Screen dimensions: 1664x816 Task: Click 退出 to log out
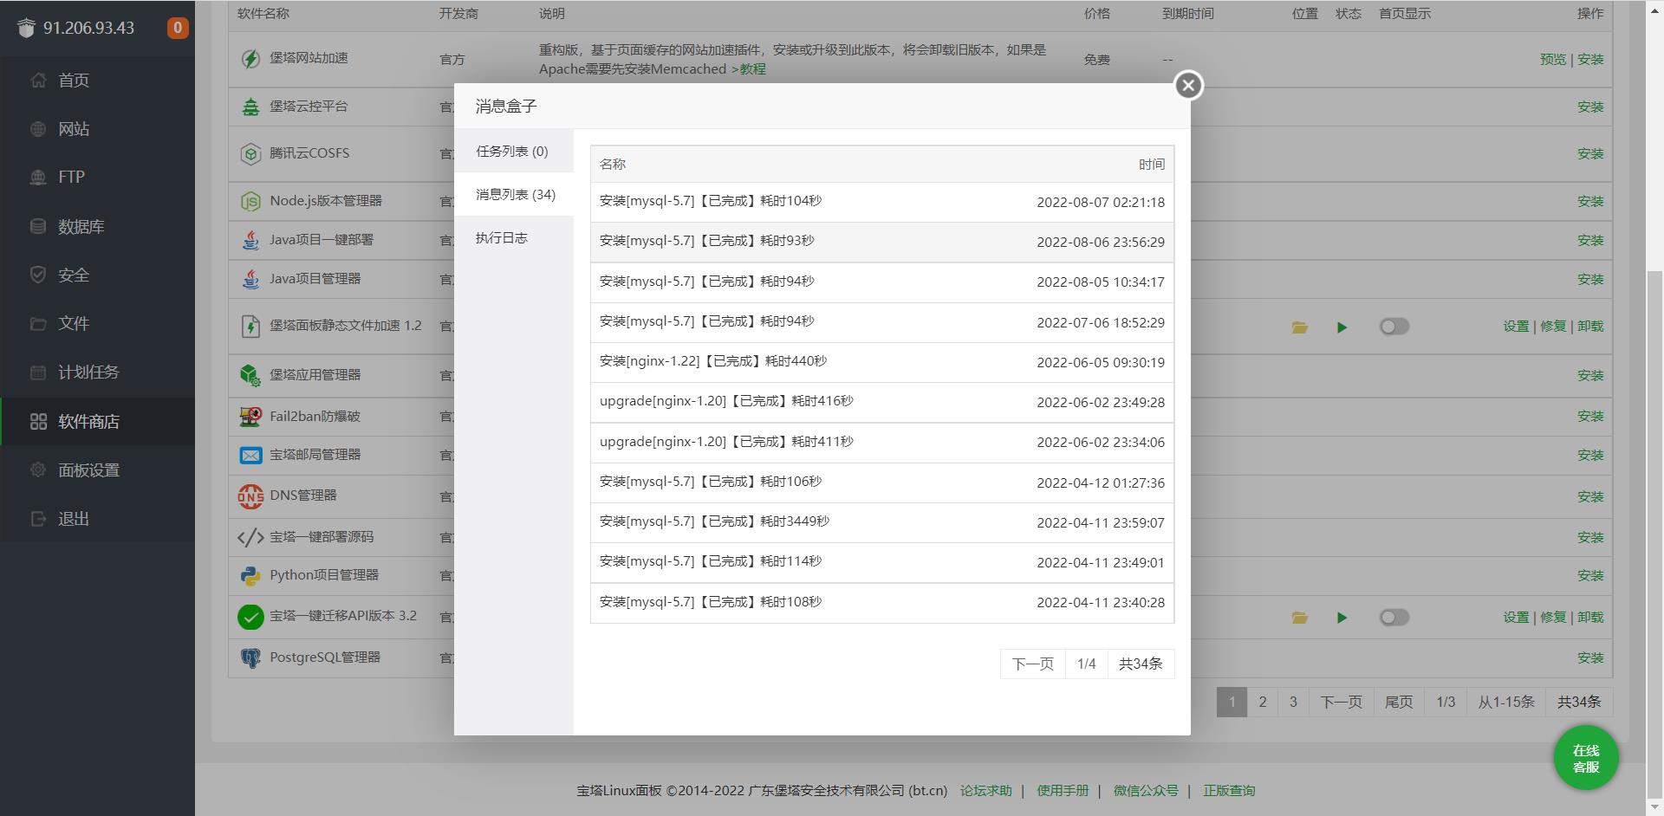pyautogui.click(x=97, y=518)
